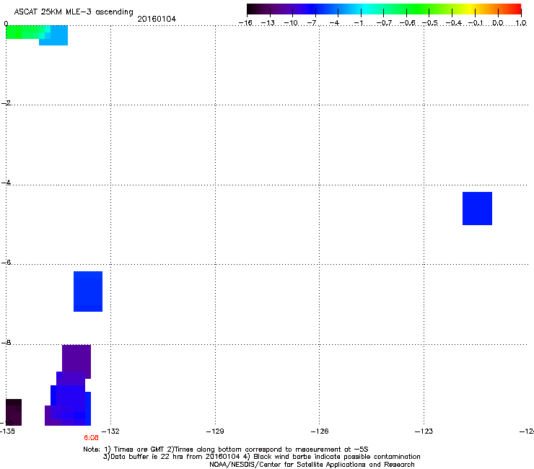Click longitude axis label -135
The image size is (534, 469).
7,431
